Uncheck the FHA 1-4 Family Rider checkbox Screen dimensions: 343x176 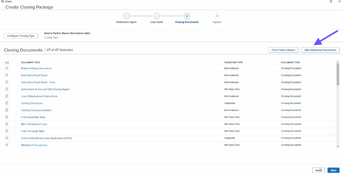pyautogui.click(x=7, y=131)
